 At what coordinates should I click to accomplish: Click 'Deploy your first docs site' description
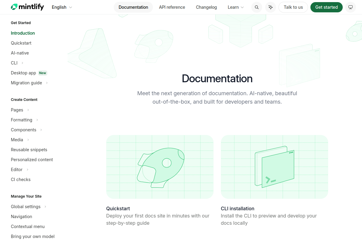[x=158, y=219]
